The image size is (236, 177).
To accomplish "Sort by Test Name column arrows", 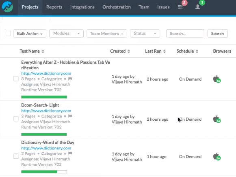I will (43, 51).
